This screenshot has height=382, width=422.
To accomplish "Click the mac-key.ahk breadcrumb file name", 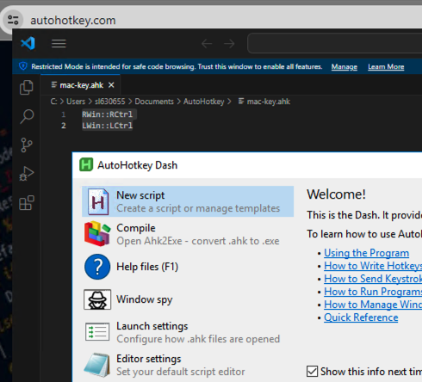I will pos(269,102).
